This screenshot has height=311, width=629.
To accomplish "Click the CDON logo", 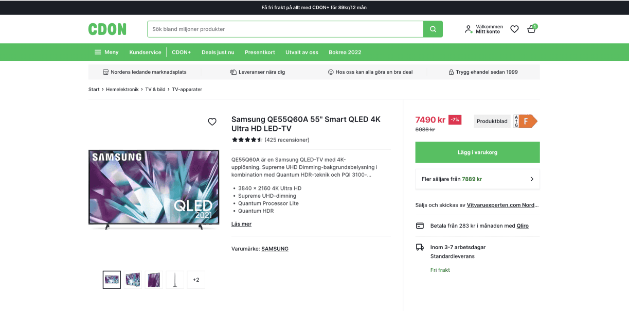I will [x=107, y=29].
